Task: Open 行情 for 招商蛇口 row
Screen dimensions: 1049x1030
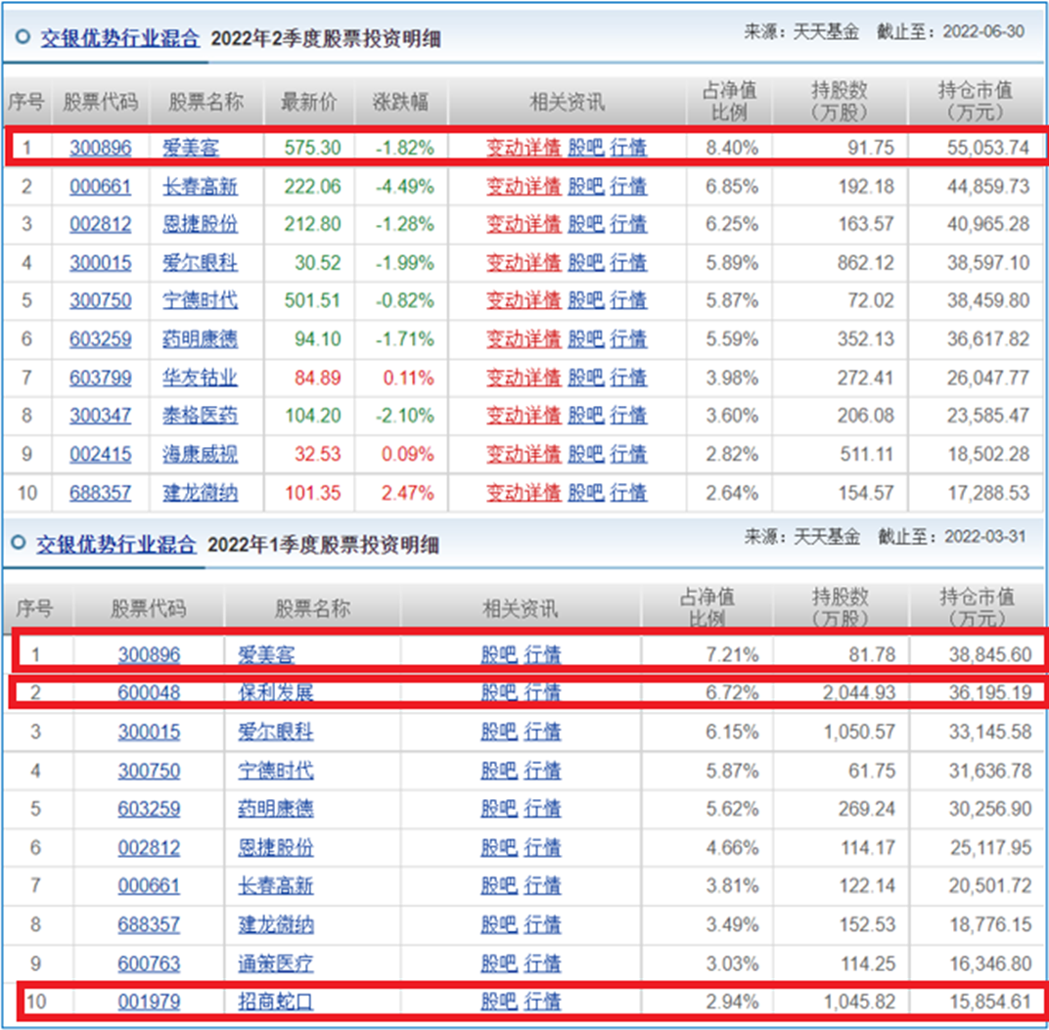Action: coord(542,1002)
